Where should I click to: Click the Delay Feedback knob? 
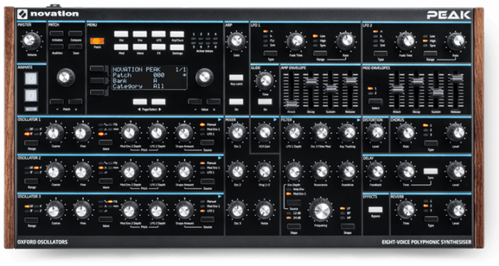376,171
